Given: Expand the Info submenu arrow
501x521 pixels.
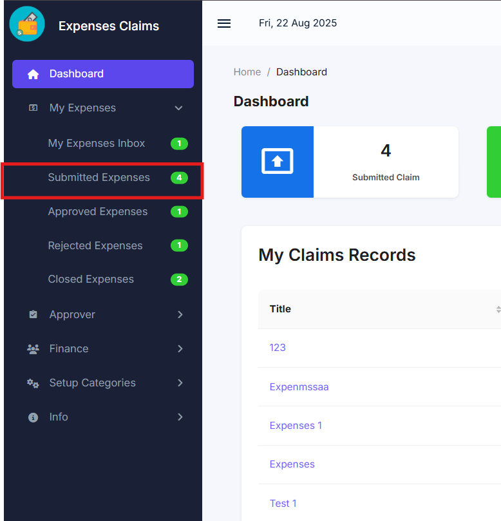Looking at the screenshot, I should click(180, 417).
